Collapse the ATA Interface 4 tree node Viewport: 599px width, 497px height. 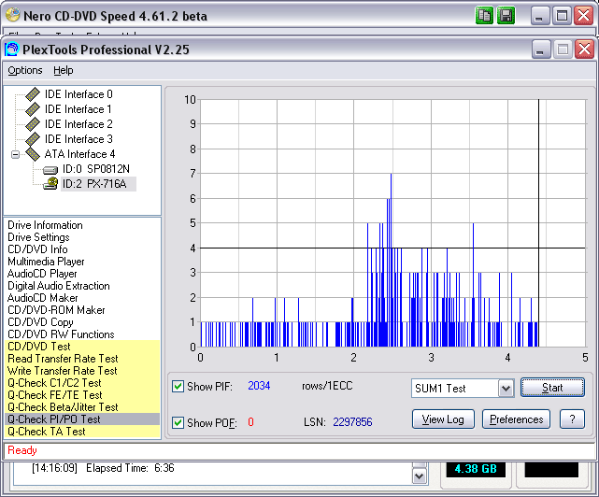[15, 154]
